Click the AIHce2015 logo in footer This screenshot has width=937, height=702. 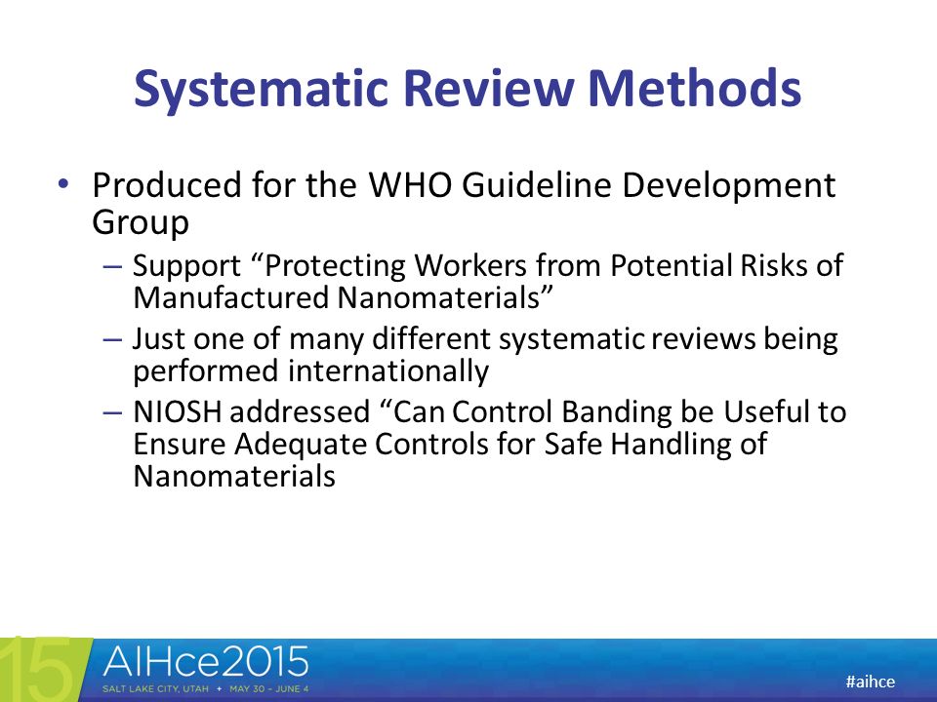206,661
